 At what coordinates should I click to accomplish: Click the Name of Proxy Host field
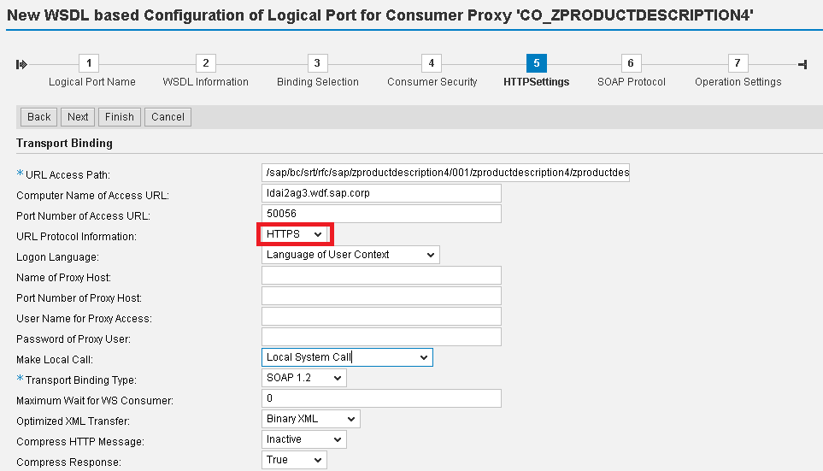point(381,275)
